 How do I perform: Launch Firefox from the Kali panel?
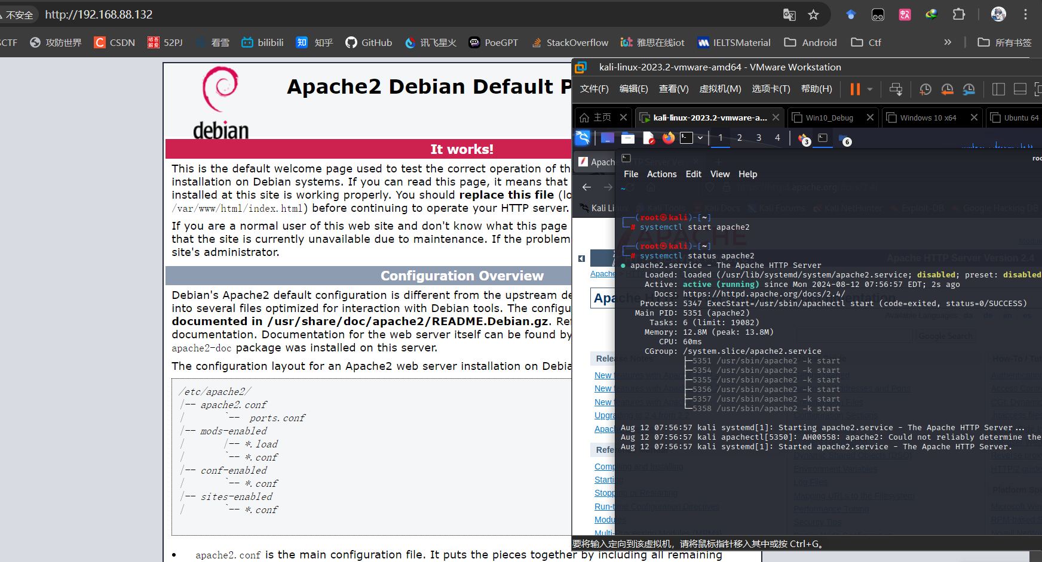pyautogui.click(x=668, y=138)
